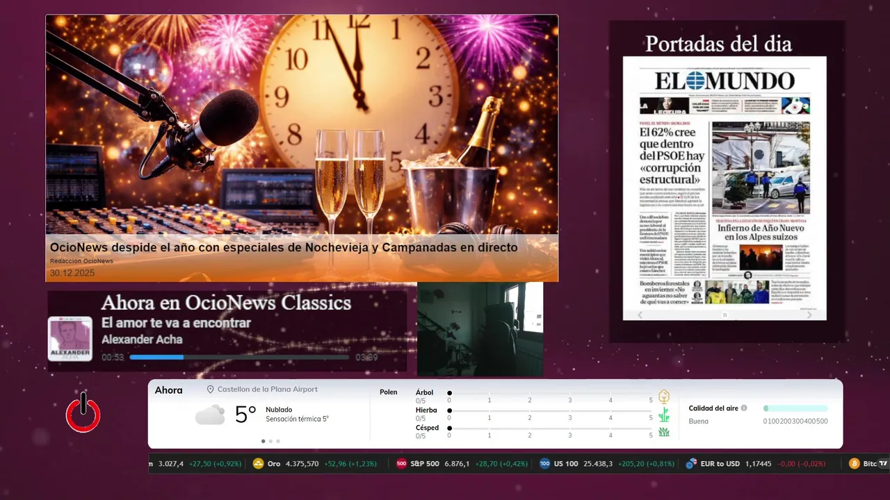Click the Ahora weather label
The image size is (890, 500).
tap(168, 390)
